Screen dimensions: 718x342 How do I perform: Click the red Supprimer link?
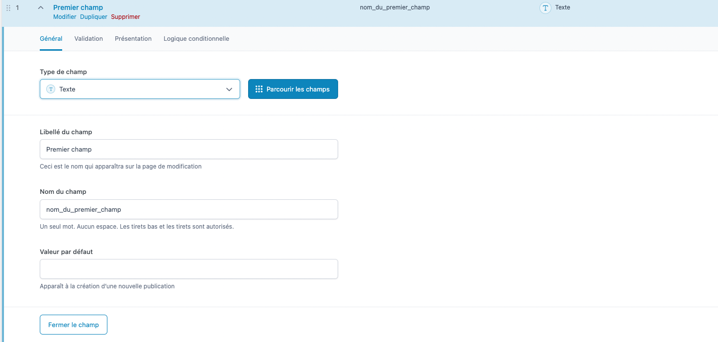click(125, 17)
